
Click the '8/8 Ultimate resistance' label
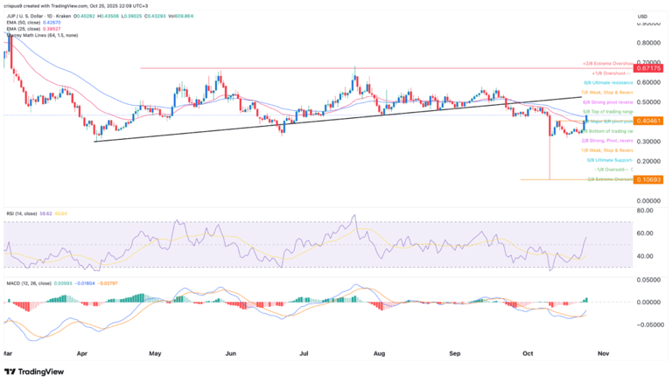[x=609, y=83]
